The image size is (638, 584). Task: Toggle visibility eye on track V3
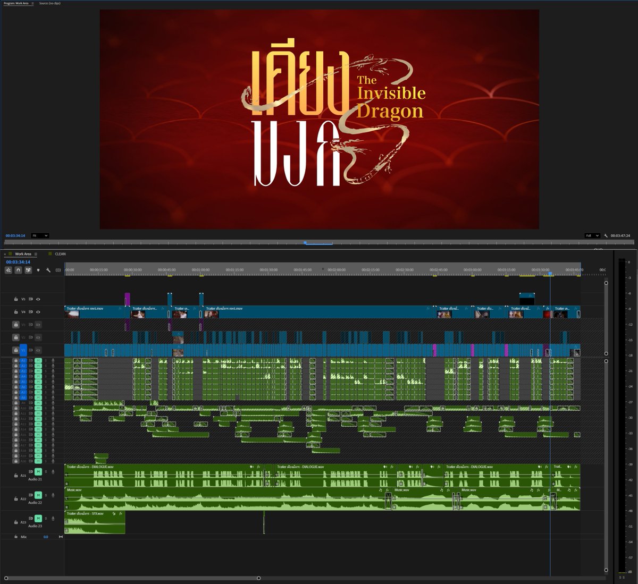pyautogui.click(x=38, y=325)
